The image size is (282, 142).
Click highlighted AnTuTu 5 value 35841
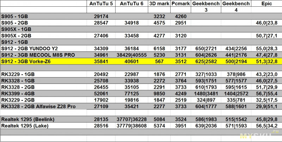[x=101, y=61]
